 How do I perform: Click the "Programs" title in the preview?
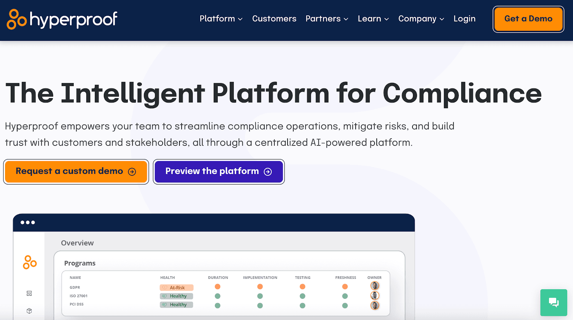tap(80, 263)
